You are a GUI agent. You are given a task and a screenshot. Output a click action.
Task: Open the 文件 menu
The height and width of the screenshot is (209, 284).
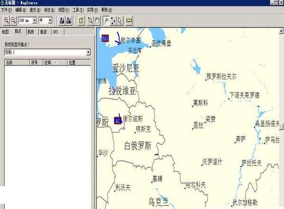[6, 10]
